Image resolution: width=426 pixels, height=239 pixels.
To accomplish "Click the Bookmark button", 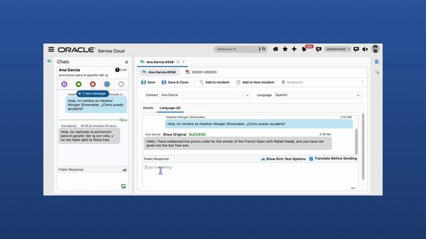I will coord(292,82).
